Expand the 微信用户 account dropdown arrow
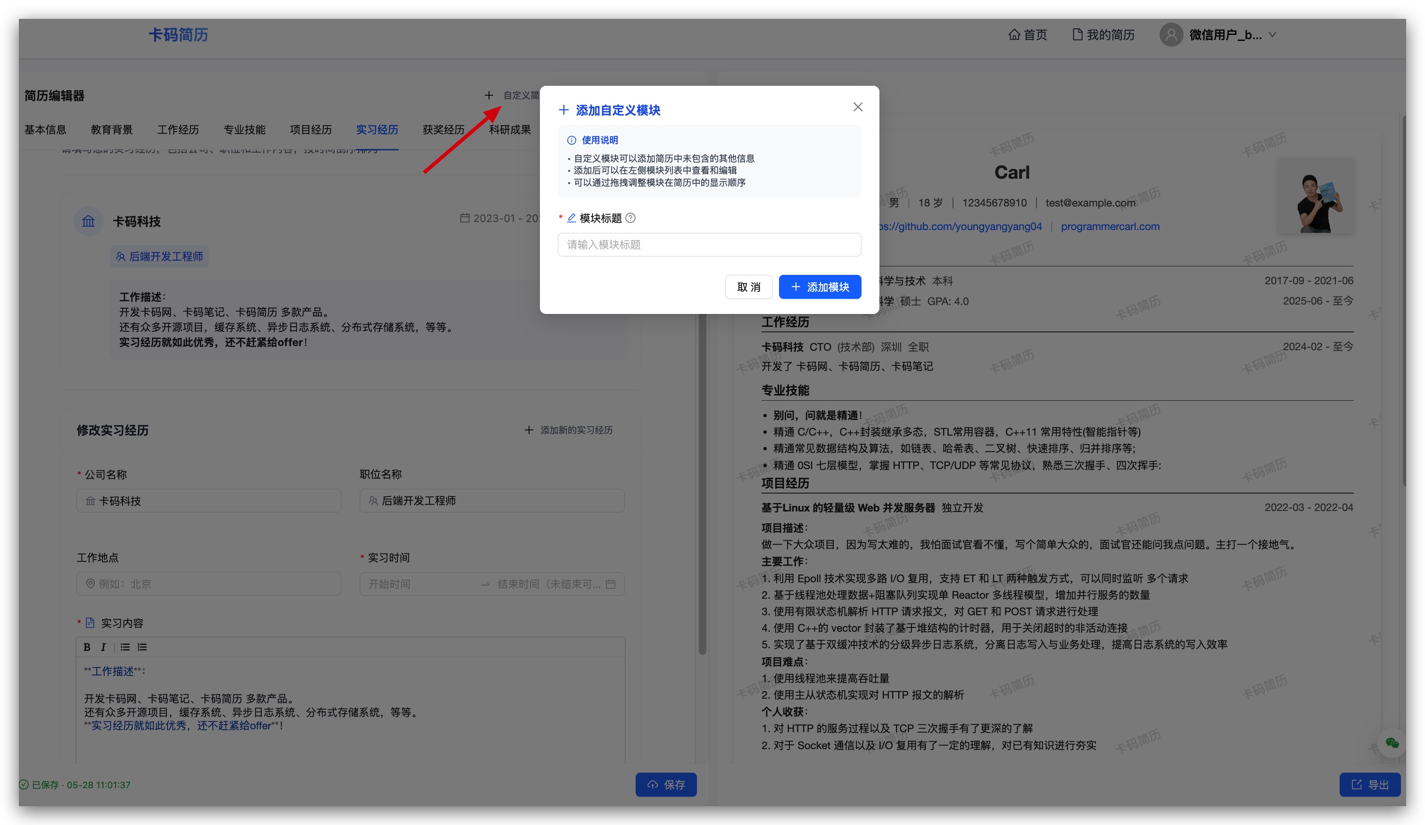The image size is (1425, 825). tap(1272, 35)
